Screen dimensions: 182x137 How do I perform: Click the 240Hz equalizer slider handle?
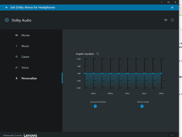pos(94,73)
